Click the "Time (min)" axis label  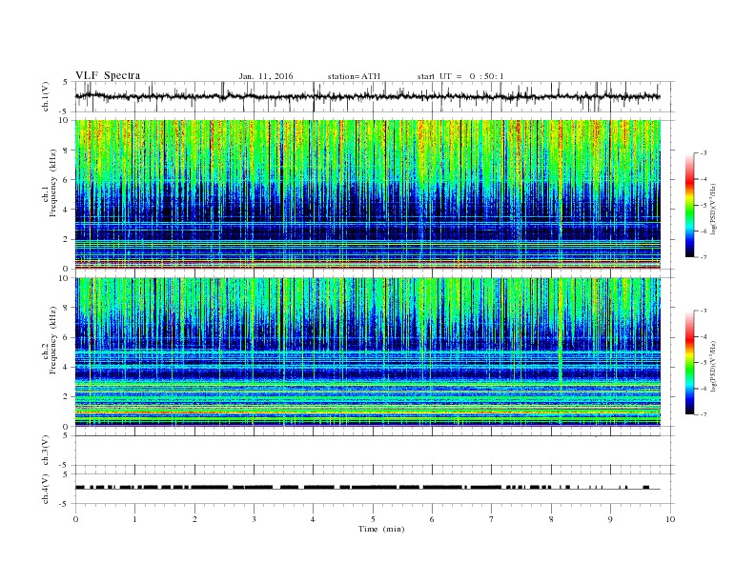[x=381, y=529]
